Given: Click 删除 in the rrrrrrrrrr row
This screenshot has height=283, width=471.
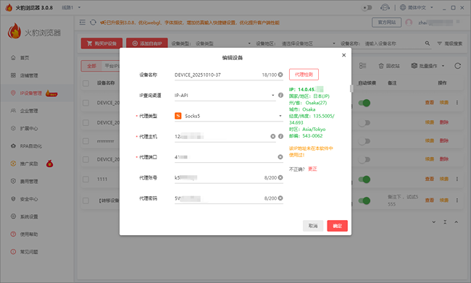Looking at the screenshot, I should click(444, 140).
